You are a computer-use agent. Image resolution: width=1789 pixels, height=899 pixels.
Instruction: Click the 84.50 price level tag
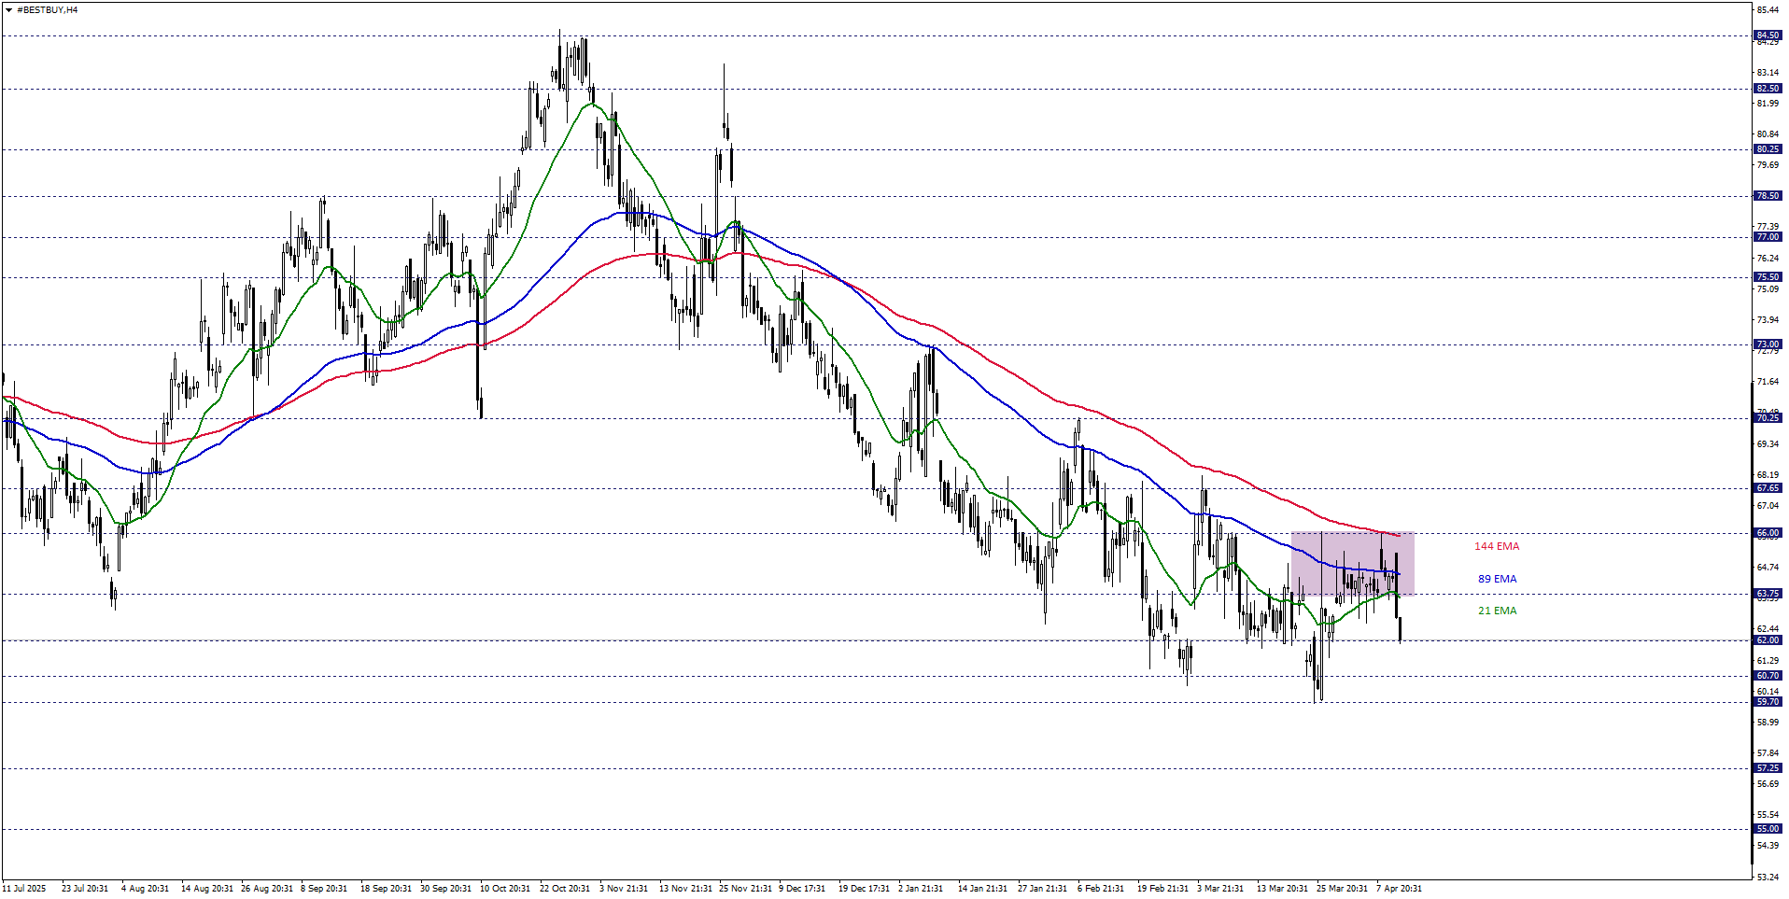1767,35
